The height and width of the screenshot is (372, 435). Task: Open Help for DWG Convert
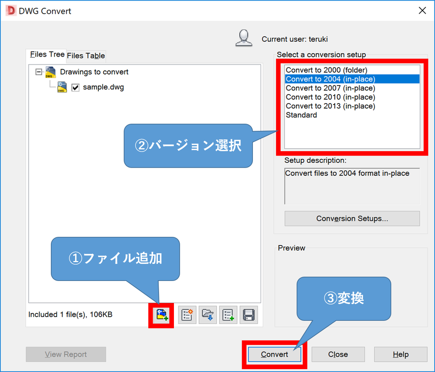coord(401,355)
